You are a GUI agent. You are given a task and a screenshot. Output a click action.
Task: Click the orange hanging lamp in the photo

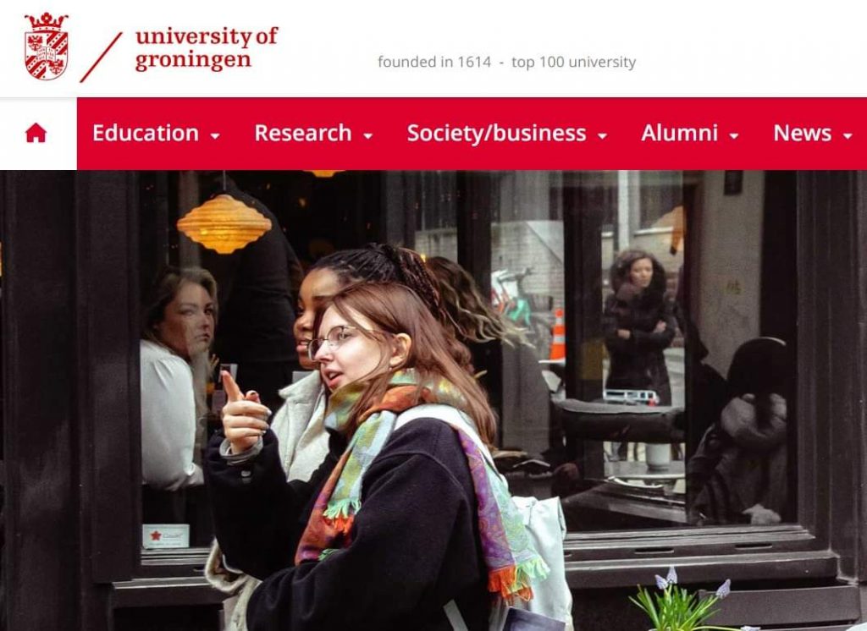pos(224,223)
